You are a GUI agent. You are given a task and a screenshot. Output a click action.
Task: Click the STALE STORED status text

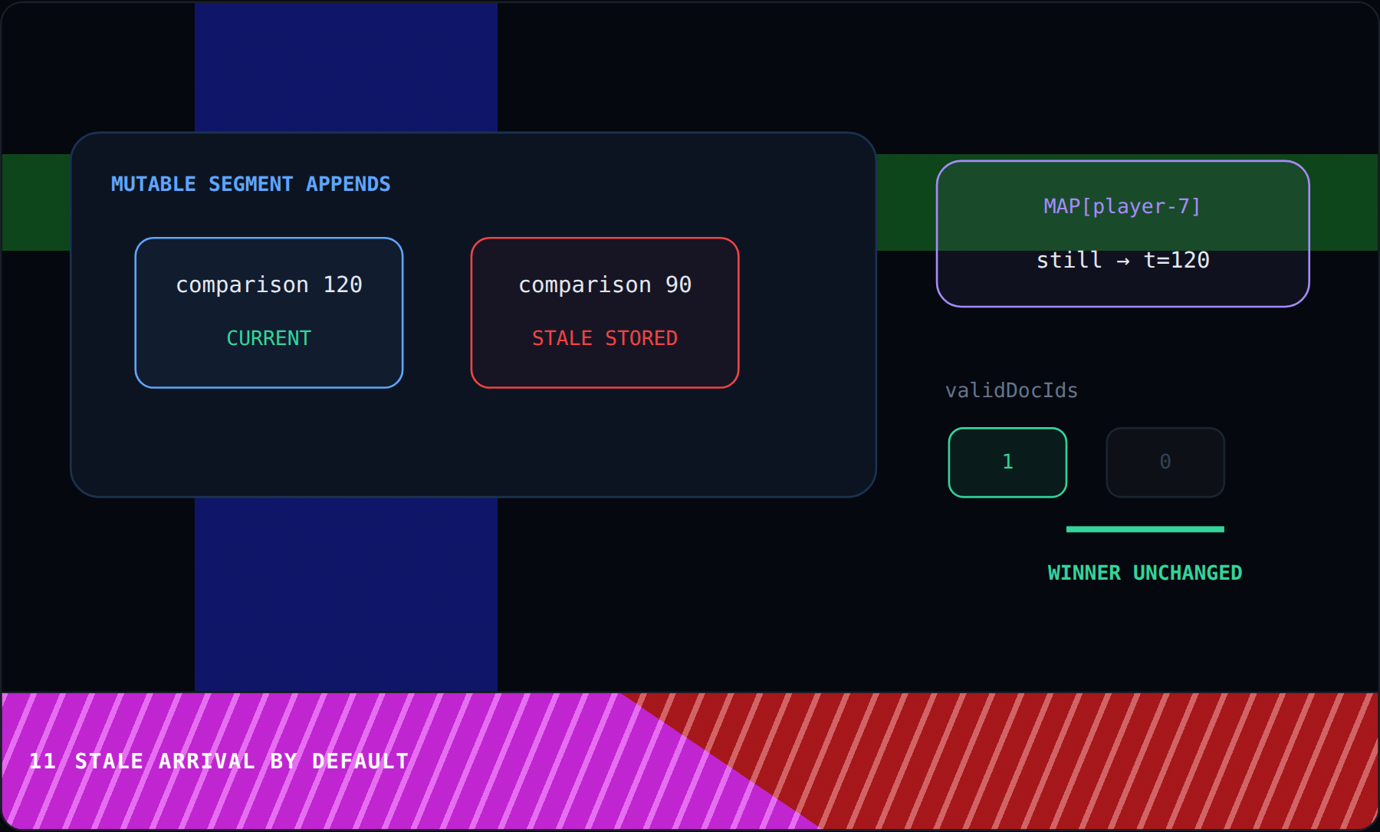[x=605, y=338]
